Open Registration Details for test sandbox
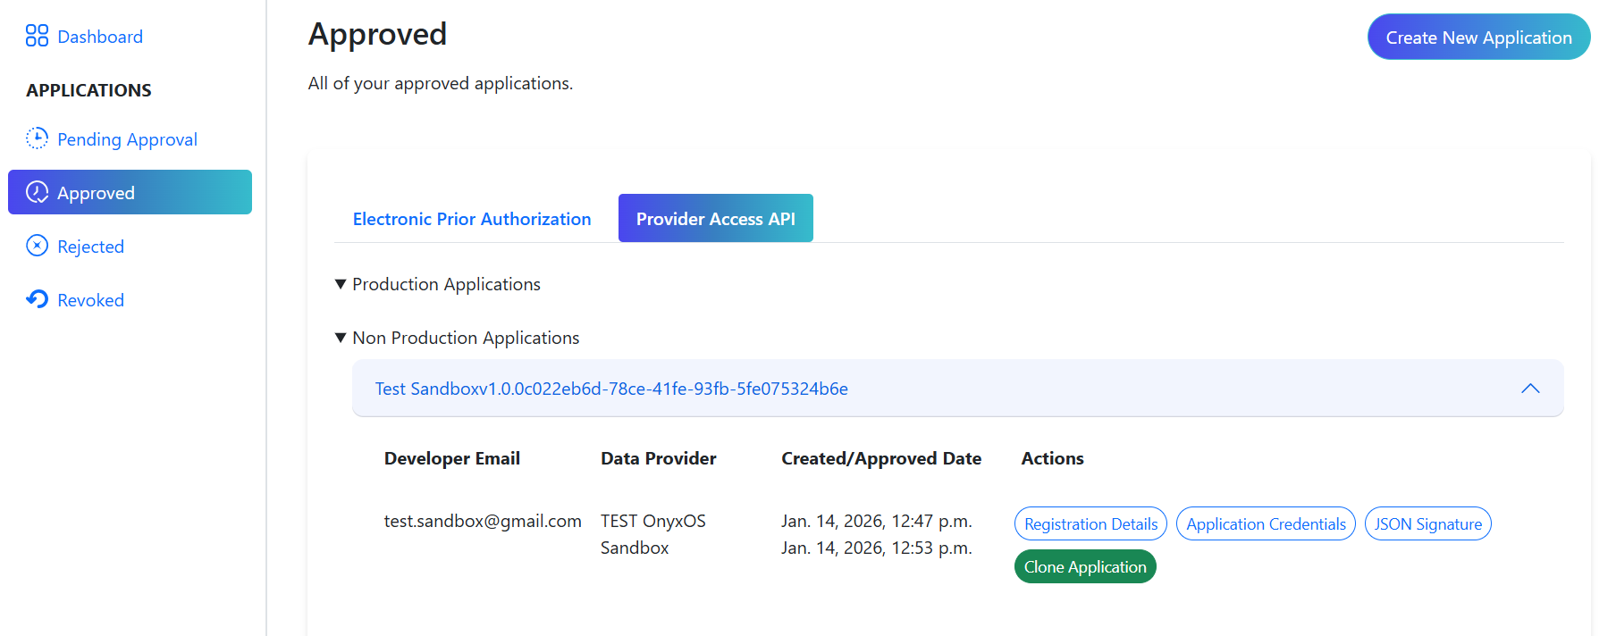The height and width of the screenshot is (636, 1616). (1090, 524)
